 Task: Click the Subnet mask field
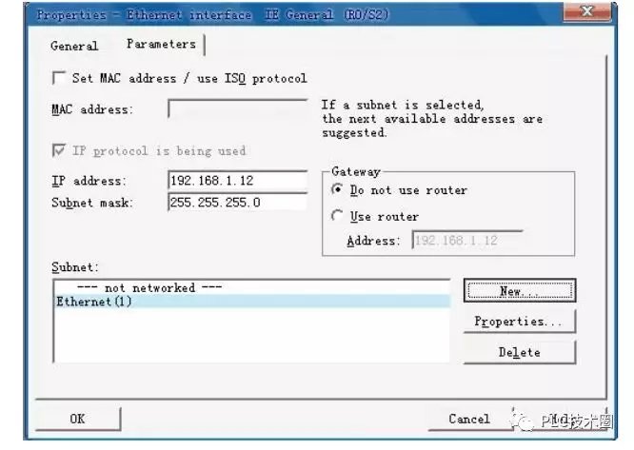pos(237,202)
